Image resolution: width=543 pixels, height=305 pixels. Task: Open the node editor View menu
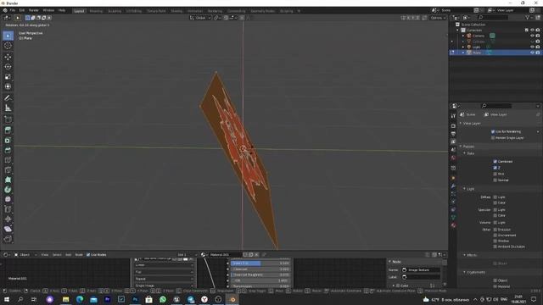(45, 255)
